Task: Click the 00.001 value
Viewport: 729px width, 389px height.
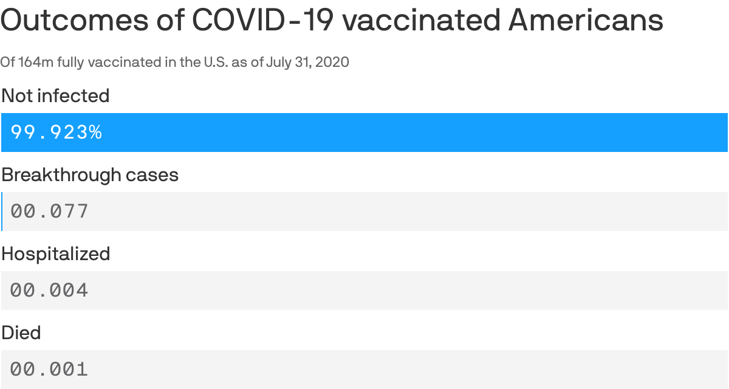Action: click(50, 370)
